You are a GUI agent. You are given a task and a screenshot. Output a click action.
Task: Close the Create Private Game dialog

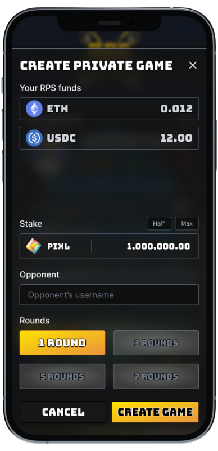193,66
